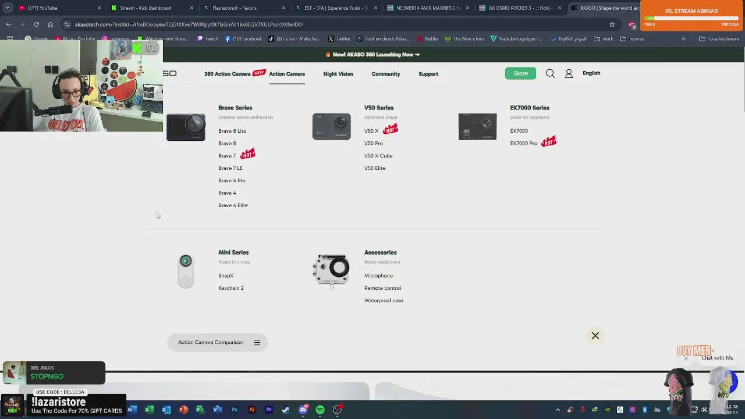The image size is (745, 419).
Task: Open the V50 X Cube link
Action: tap(378, 156)
